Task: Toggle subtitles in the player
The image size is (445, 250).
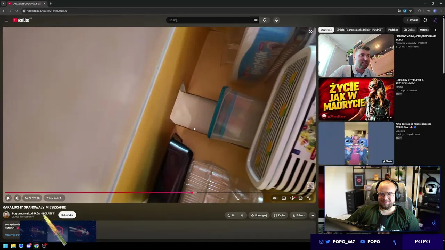Action: (284, 198)
